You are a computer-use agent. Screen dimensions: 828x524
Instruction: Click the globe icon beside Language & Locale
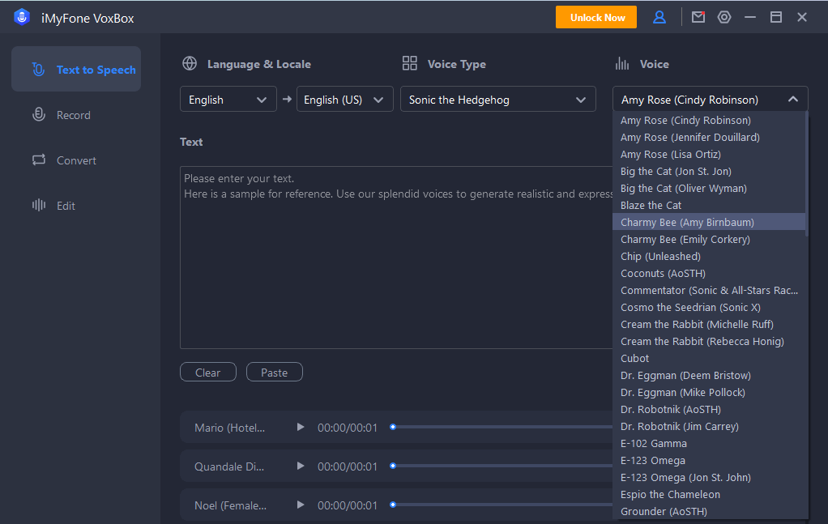coord(190,63)
